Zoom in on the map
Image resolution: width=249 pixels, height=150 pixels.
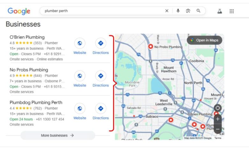pyautogui.click(x=218, y=119)
